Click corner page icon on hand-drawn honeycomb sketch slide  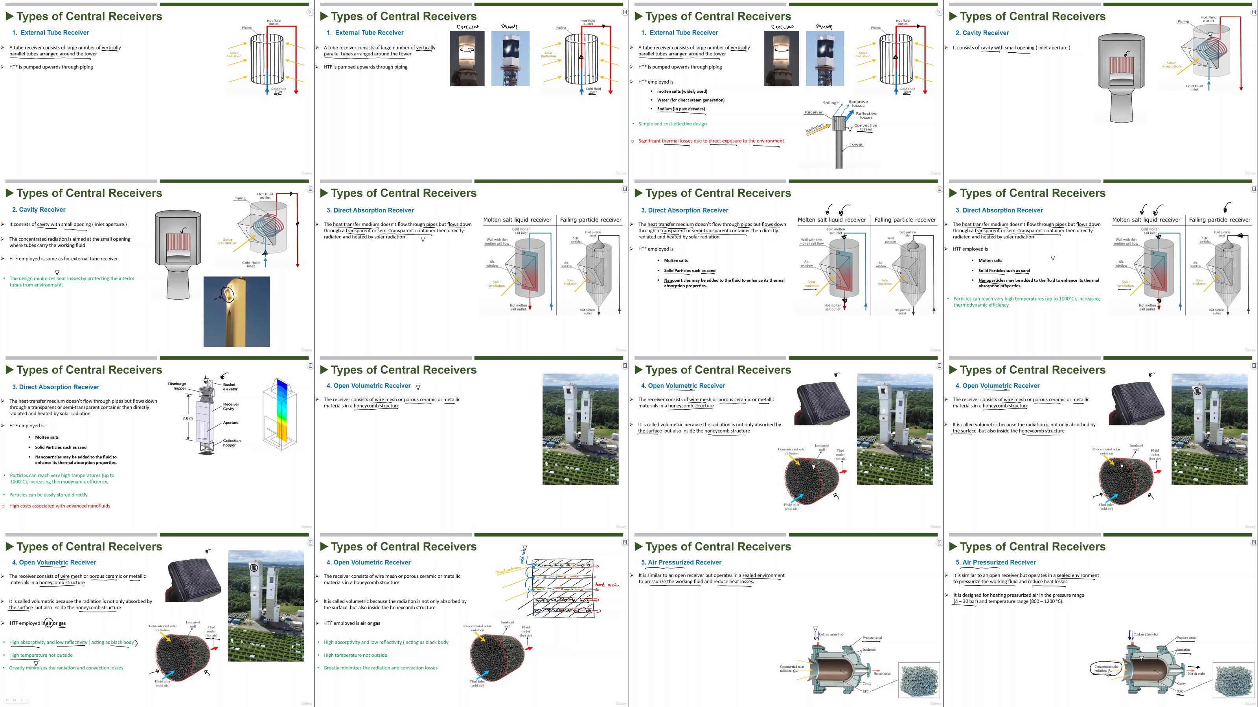tap(625, 542)
